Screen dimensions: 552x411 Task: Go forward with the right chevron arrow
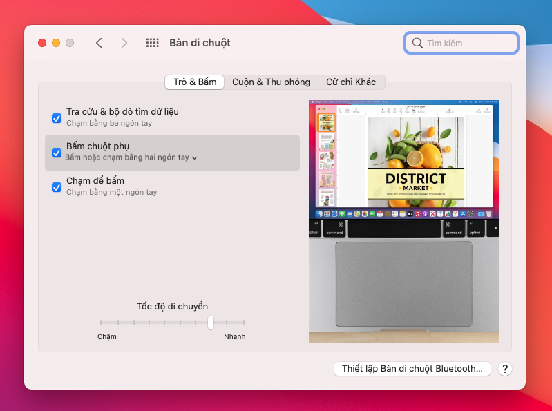click(124, 43)
